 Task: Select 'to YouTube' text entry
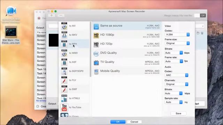(75, 107)
